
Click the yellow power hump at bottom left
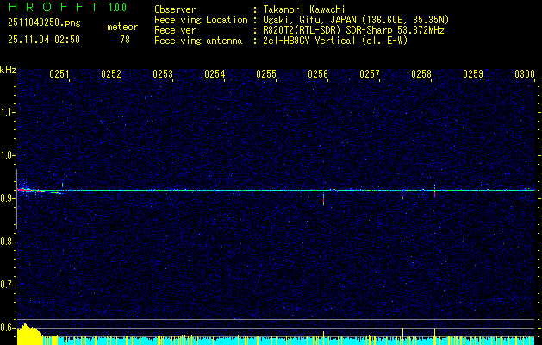pyautogui.click(x=29, y=335)
